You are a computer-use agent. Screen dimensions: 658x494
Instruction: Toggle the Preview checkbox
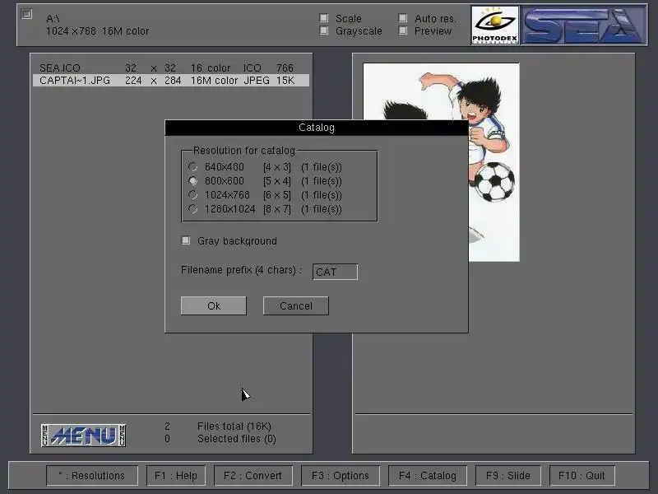pos(403,30)
